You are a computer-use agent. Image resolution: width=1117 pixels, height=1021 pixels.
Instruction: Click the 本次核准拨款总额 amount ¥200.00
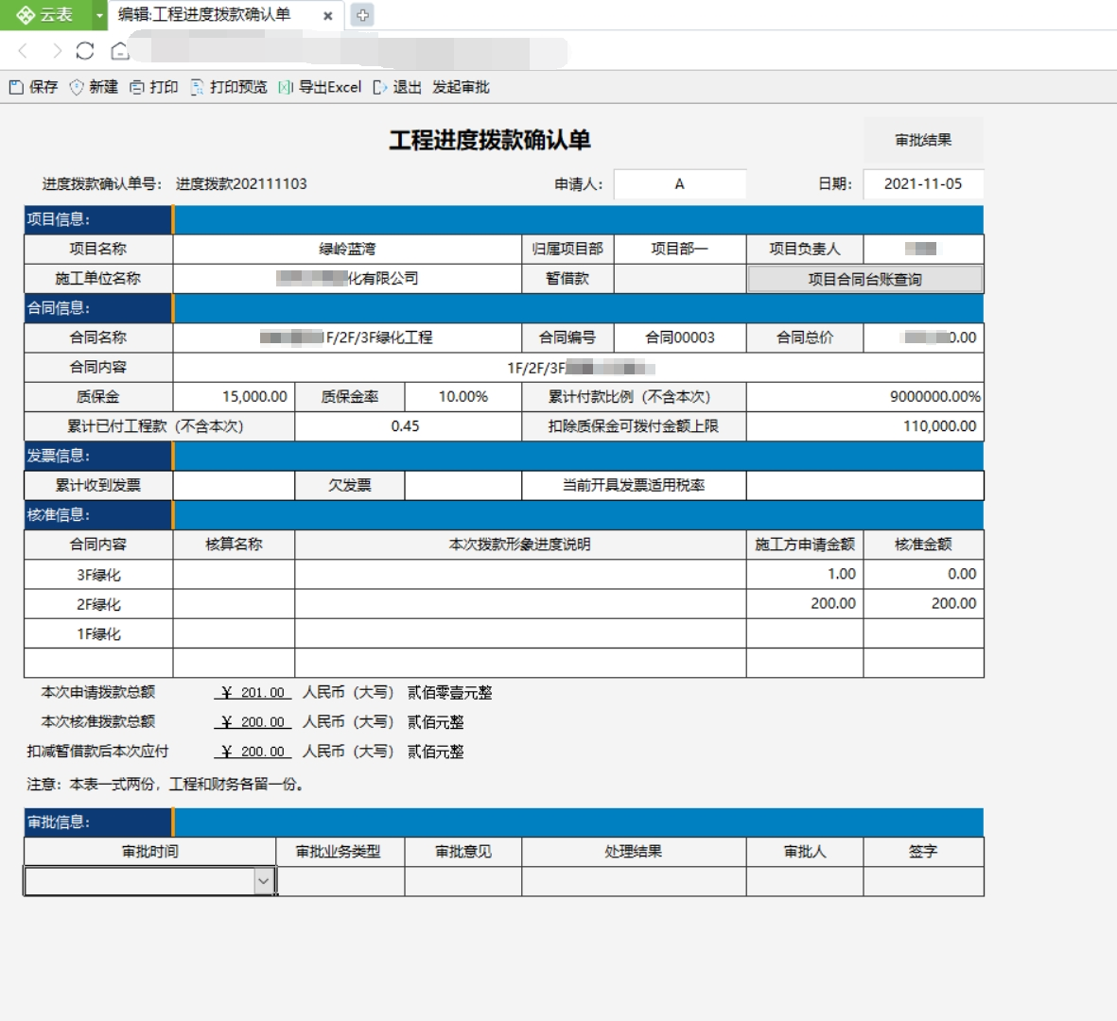click(x=253, y=722)
